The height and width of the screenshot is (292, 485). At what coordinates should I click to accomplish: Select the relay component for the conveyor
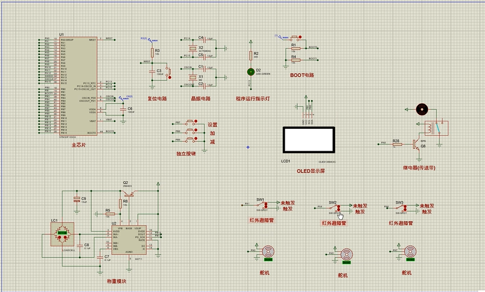click(436, 128)
